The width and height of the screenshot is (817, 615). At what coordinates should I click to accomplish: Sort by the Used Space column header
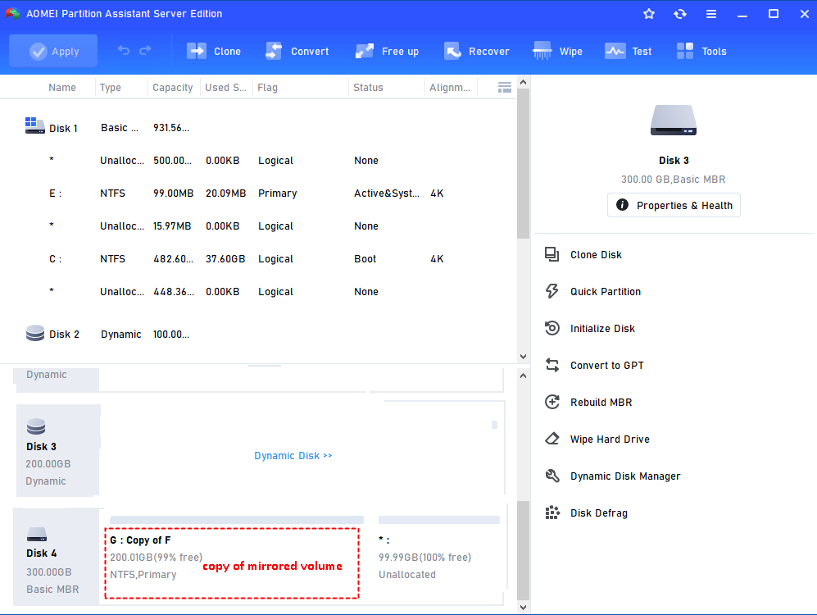click(x=225, y=88)
